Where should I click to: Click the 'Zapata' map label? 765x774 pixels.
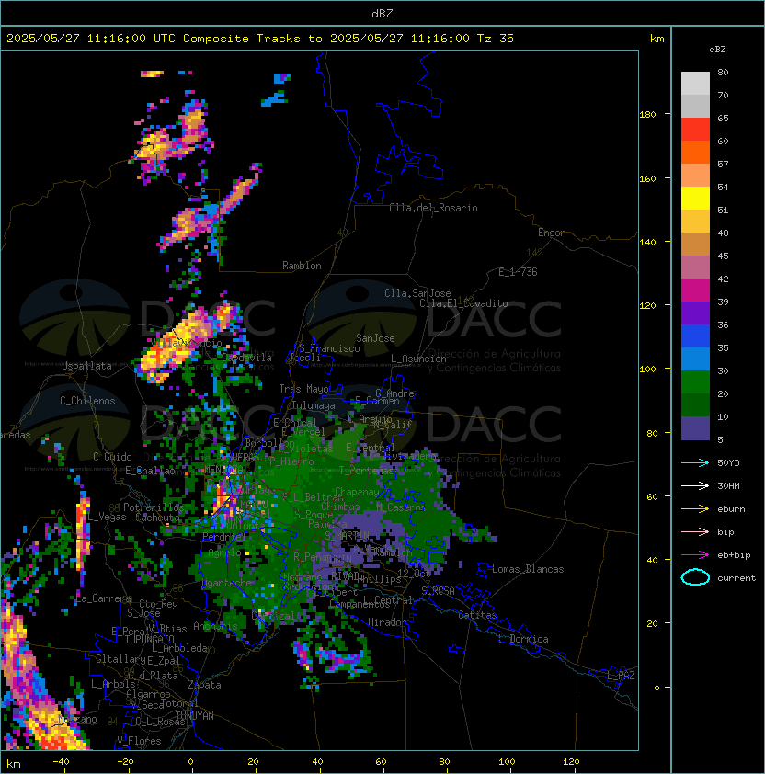(204, 685)
